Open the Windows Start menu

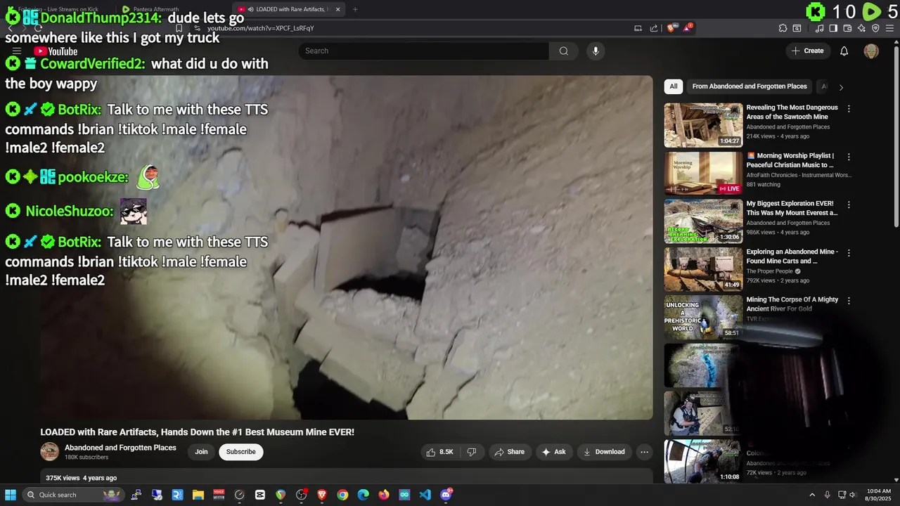11,495
